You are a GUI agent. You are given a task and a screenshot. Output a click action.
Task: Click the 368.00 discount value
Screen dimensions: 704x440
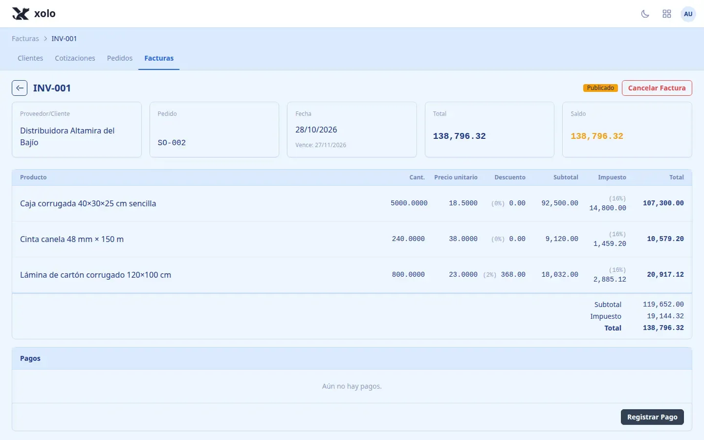pyautogui.click(x=513, y=274)
